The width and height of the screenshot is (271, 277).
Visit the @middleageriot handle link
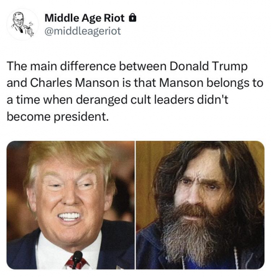tap(83, 31)
